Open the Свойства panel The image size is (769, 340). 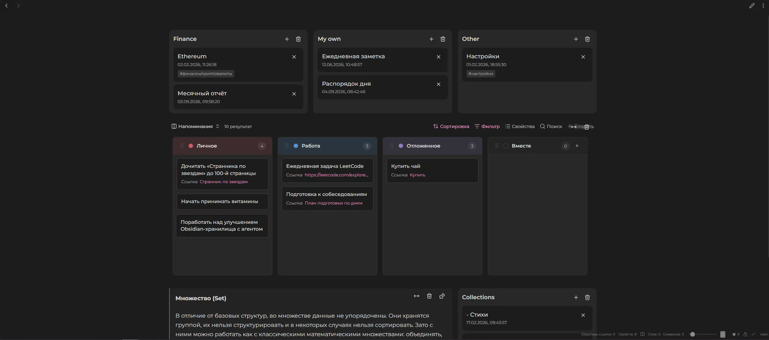point(520,126)
